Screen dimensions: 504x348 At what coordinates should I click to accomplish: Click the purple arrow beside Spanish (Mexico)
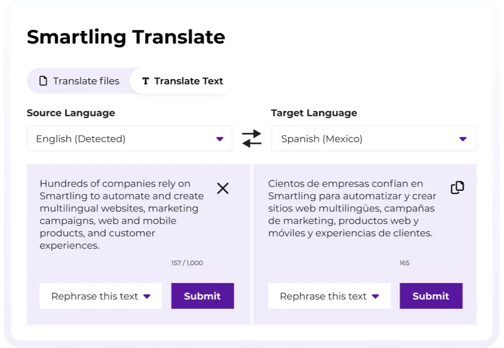point(463,139)
